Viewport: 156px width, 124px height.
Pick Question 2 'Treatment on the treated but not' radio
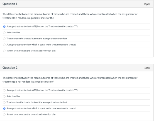pos(4,103)
